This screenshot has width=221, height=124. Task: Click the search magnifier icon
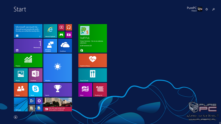(213, 9)
